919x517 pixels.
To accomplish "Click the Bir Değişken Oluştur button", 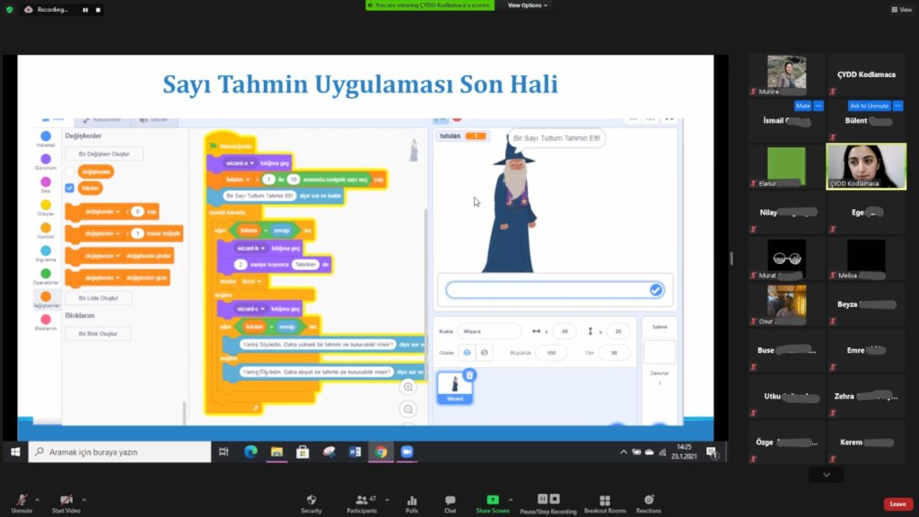I will pyautogui.click(x=105, y=153).
